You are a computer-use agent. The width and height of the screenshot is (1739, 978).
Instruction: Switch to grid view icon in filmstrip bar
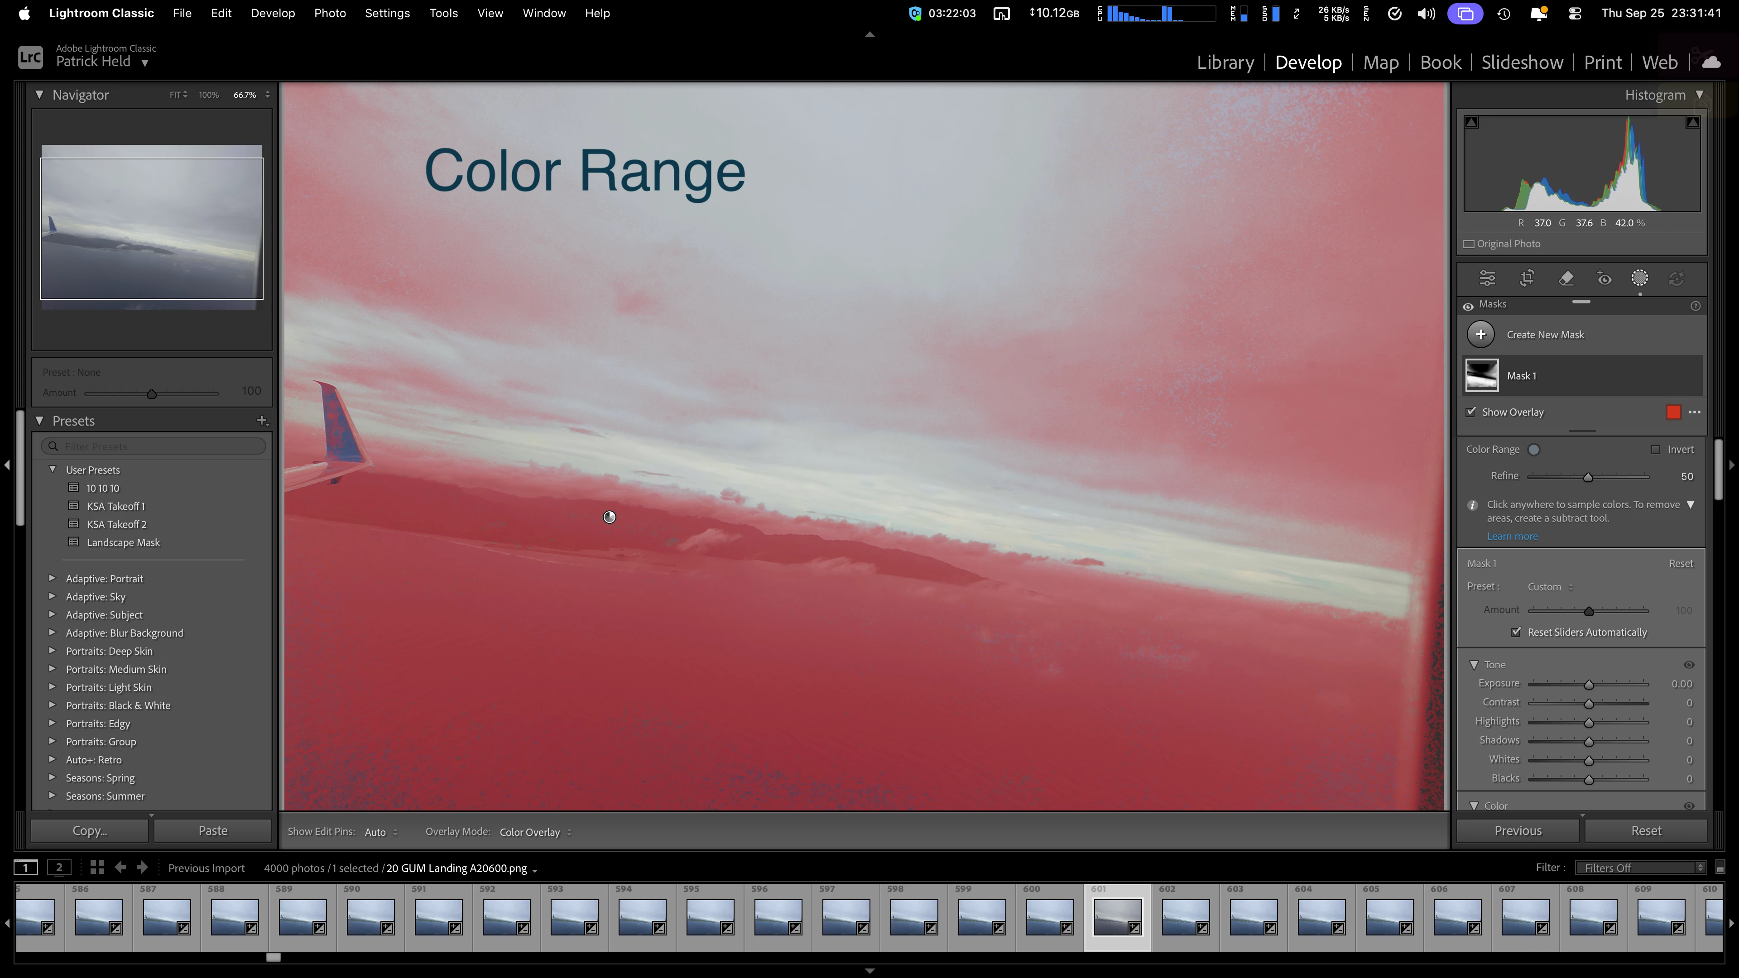(97, 868)
